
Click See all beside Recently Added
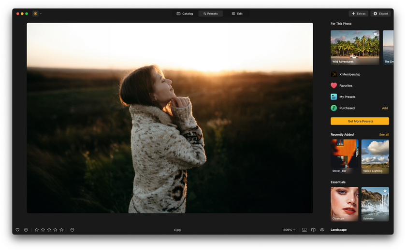(x=384, y=135)
